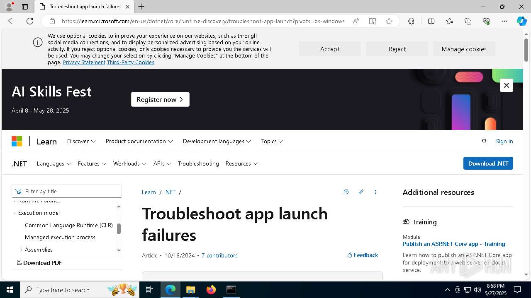Refresh the page with reload icon
This screenshot has width=531, height=298.
30,21
